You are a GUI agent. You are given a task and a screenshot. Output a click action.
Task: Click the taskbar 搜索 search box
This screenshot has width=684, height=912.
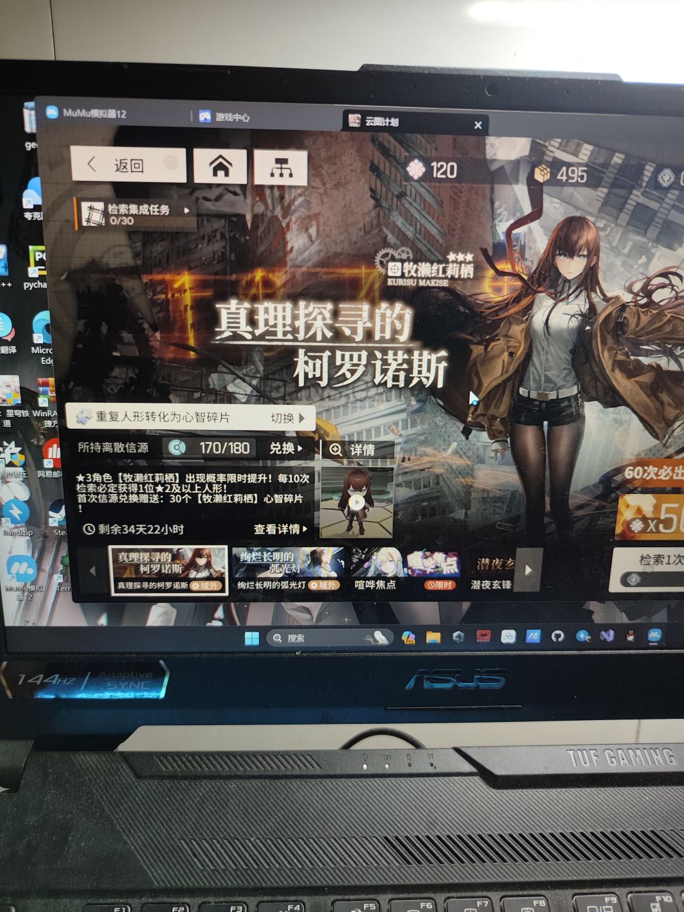[329, 638]
